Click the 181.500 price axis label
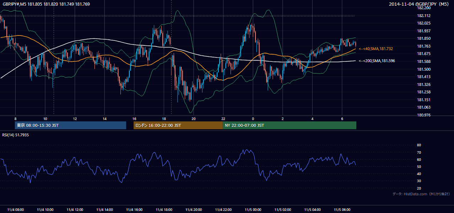 coord(423,69)
